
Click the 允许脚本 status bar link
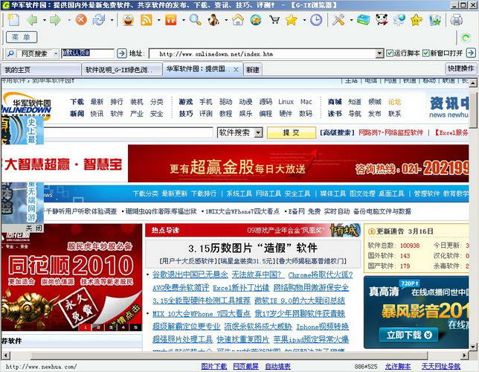(398, 366)
